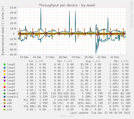
Task: Click the '18 Dec' x-axis label
Action: tap(63, 57)
